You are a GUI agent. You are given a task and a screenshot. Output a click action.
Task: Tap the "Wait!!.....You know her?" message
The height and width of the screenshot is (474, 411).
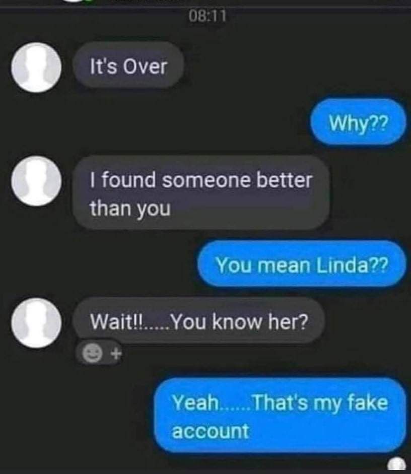click(x=199, y=321)
